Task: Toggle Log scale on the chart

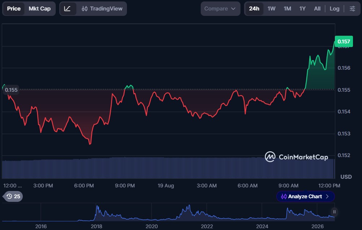Action: pyautogui.click(x=334, y=9)
